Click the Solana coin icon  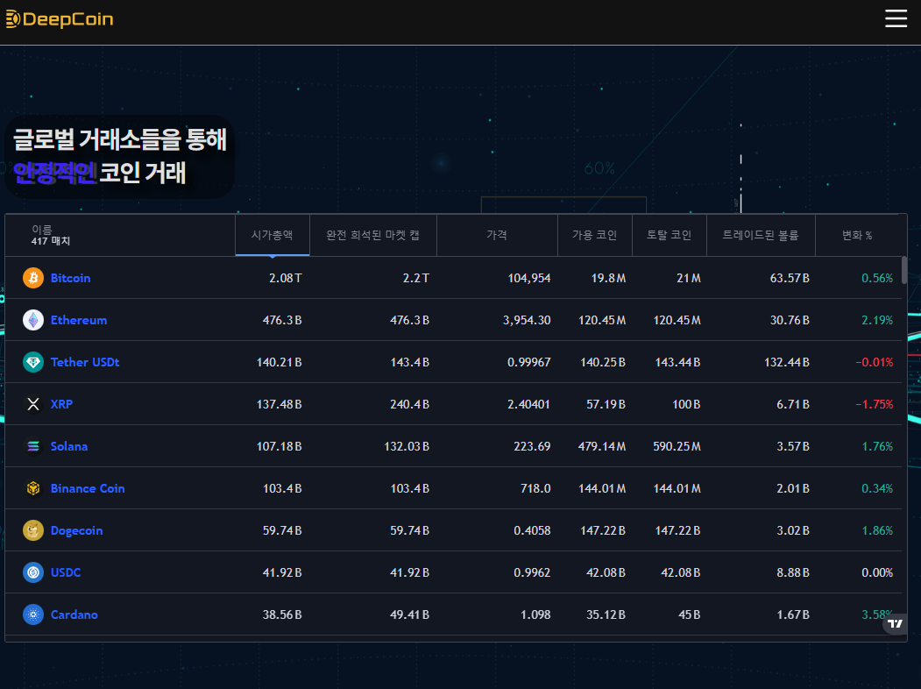coord(33,446)
